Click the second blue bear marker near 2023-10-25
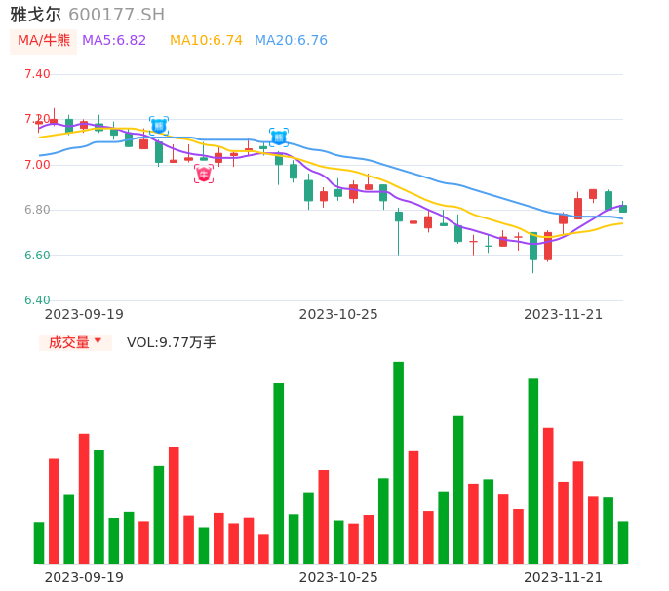Screen dimensions: 669x591 [279, 138]
